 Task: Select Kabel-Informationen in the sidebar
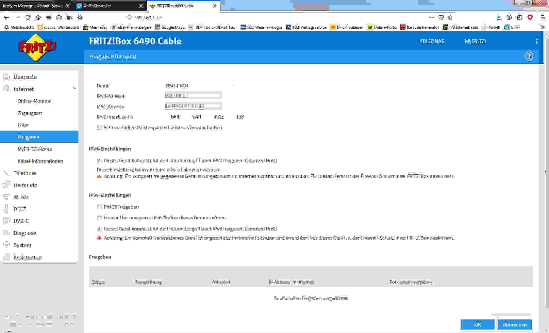point(40,161)
